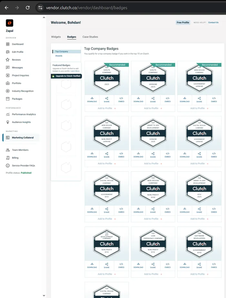Download the Top Svelte Company 2025 badge
Image resolution: width=226 pixels, height=298 pixels.
click(92, 100)
